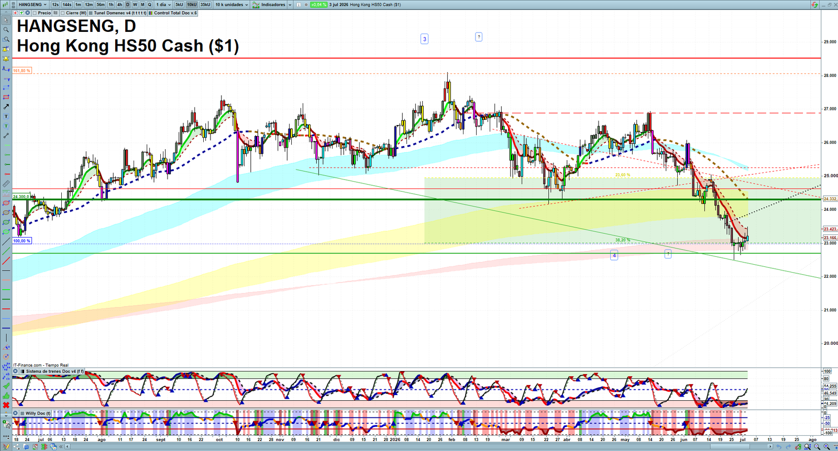The height and width of the screenshot is (451, 838).
Task: Open the HANGSENG instrument dropdown
Action: (x=32, y=5)
